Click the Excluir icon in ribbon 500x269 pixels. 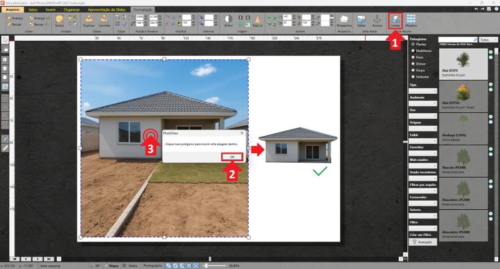(x=60, y=21)
